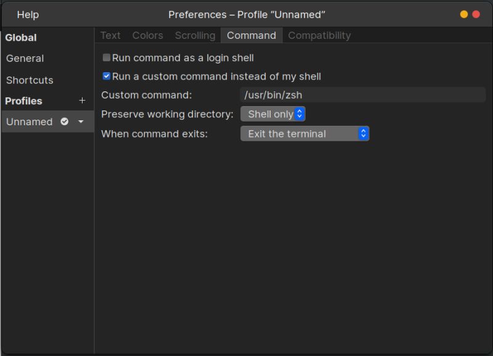Click the checkmark badge beside the Unnamed profile

(x=65, y=122)
